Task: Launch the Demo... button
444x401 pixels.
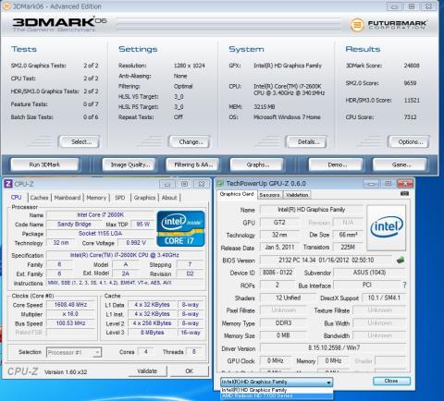Action: 336,164
